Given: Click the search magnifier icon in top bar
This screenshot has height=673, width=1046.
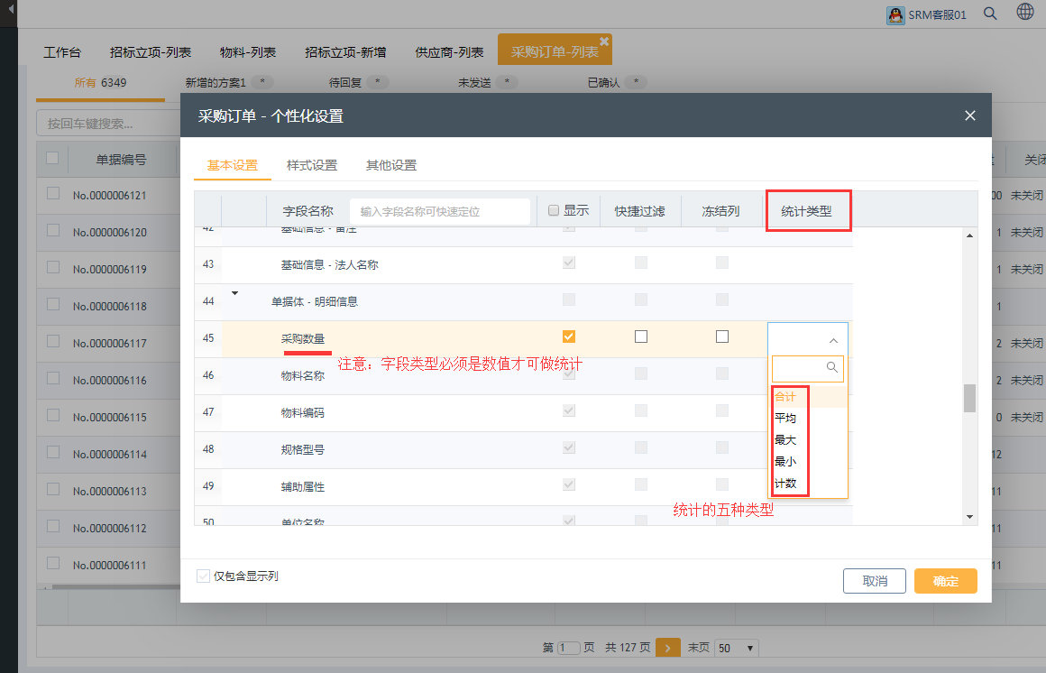Looking at the screenshot, I should coord(990,14).
